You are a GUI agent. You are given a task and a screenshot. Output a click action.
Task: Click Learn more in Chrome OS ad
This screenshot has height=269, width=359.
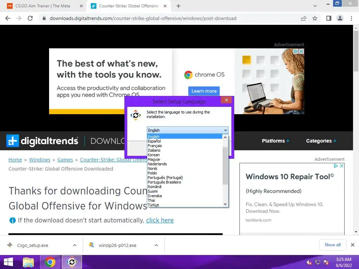(x=204, y=91)
